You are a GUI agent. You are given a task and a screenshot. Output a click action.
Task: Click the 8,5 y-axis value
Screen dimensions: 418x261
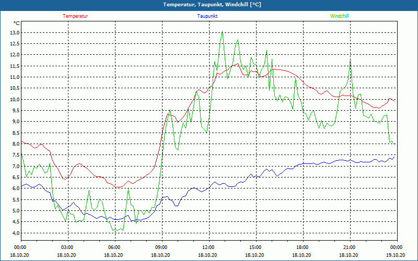click(16, 133)
